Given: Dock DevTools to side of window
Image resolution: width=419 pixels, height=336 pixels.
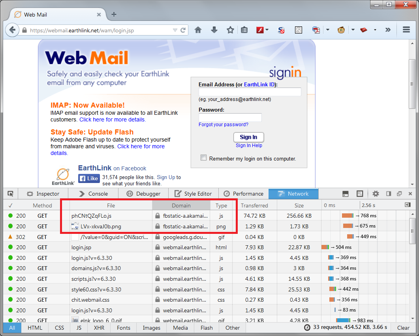Looking at the screenshot, I should point(389,194).
